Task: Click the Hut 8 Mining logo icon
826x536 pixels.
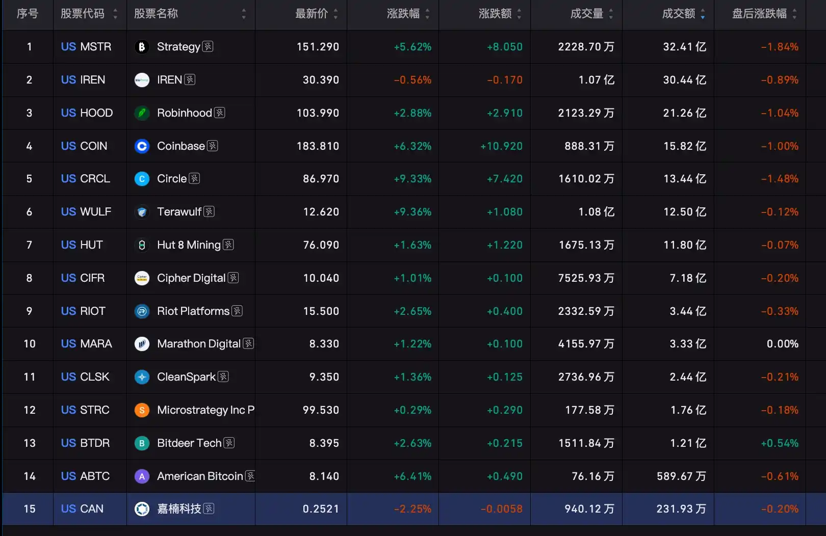Action: tap(142, 245)
